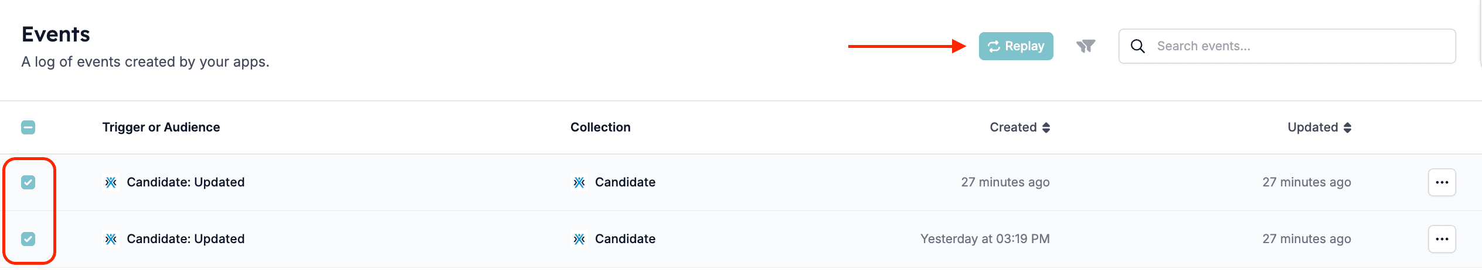Click the search magnifier icon
Screen dimensions: 1482x270
(1138, 46)
